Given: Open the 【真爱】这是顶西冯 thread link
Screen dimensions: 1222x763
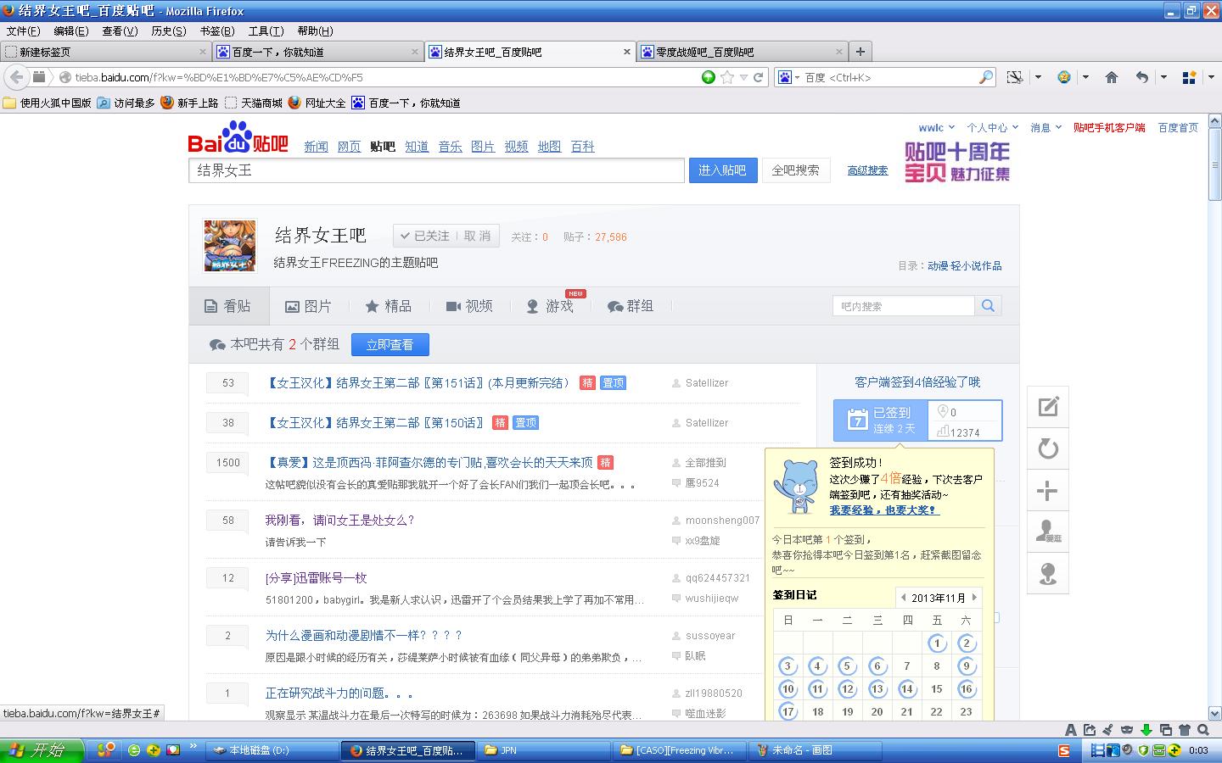Looking at the screenshot, I should [429, 462].
